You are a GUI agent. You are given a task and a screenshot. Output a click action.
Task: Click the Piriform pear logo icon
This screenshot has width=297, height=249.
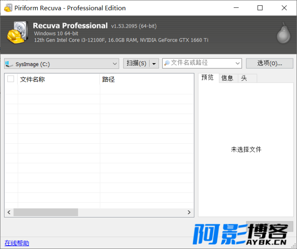click(x=284, y=33)
